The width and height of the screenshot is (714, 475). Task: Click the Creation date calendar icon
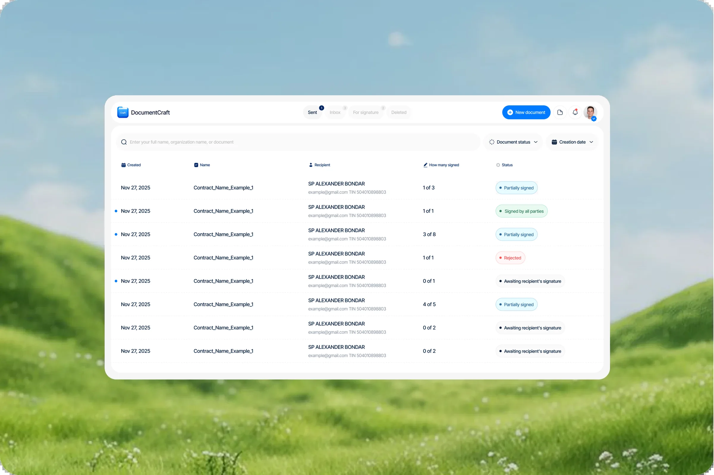coord(554,142)
